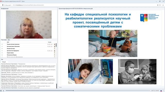The height and width of the screenshot is (92, 165).
Task: Select participant Баркова Арина in list
Action: pos(10,53)
